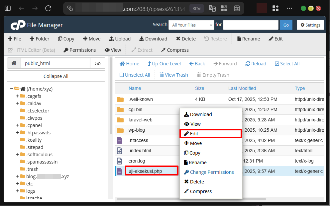Open the home directory icon beside the path field
Screen dimensions: 330x206
tap(14, 63)
